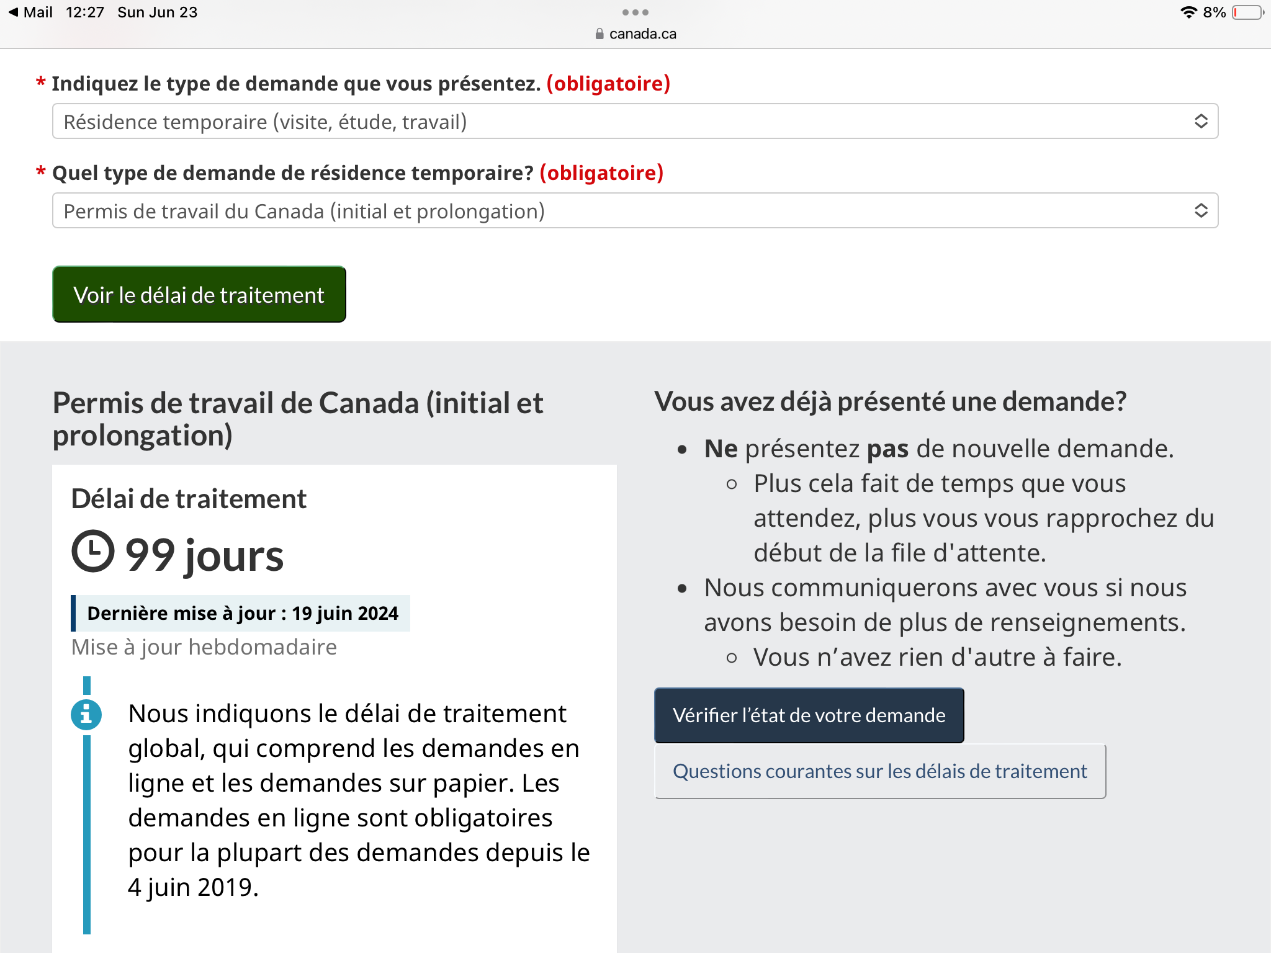Tap the Dernière mise à jour date banner

click(x=242, y=613)
